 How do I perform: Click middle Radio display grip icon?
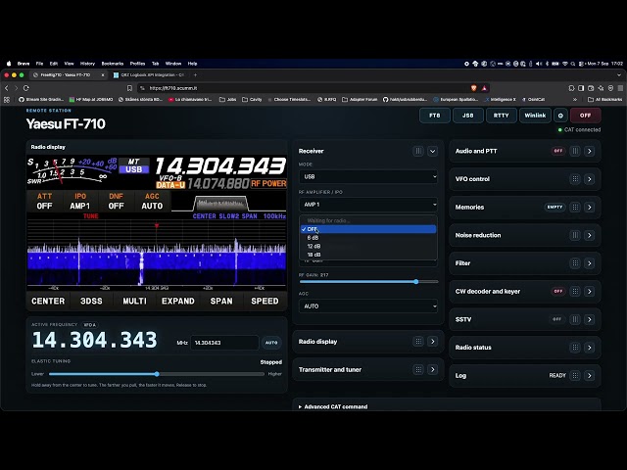(x=418, y=342)
